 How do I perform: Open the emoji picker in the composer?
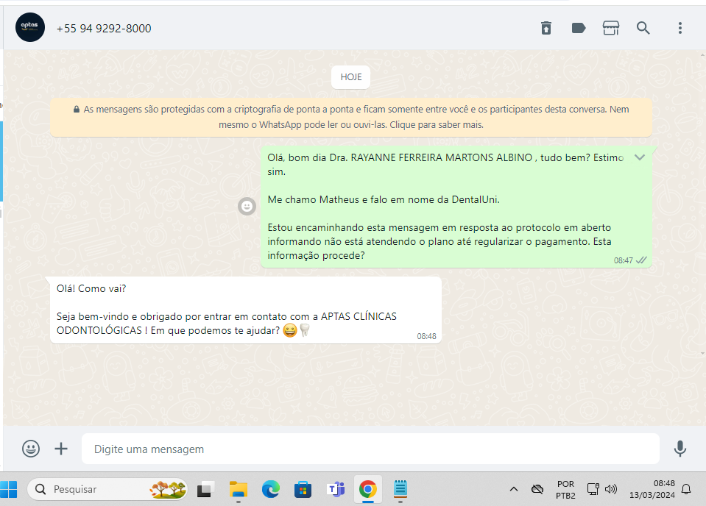tap(31, 449)
